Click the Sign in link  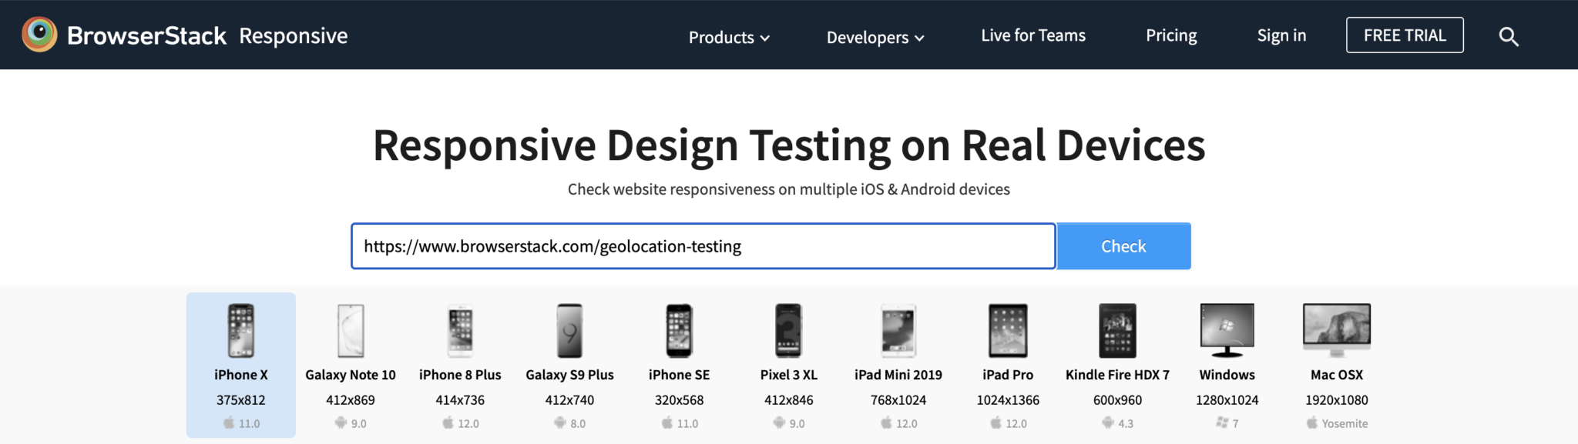(1281, 35)
